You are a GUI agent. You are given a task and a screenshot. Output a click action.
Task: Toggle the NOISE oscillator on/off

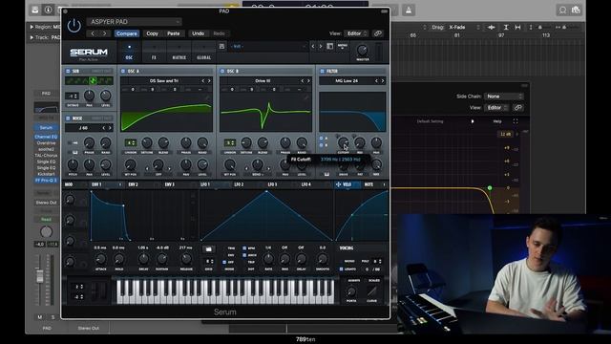tap(68, 118)
